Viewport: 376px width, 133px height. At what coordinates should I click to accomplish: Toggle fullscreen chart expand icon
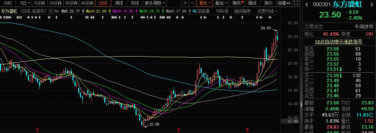(x=296, y=3)
